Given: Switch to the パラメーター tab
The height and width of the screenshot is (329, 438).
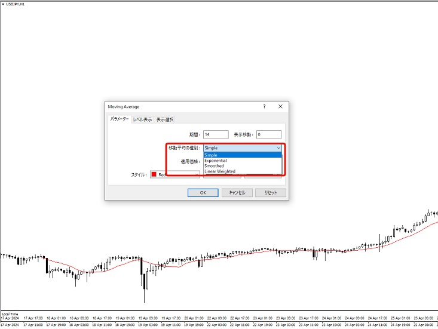Looking at the screenshot, I should pyautogui.click(x=120, y=119).
